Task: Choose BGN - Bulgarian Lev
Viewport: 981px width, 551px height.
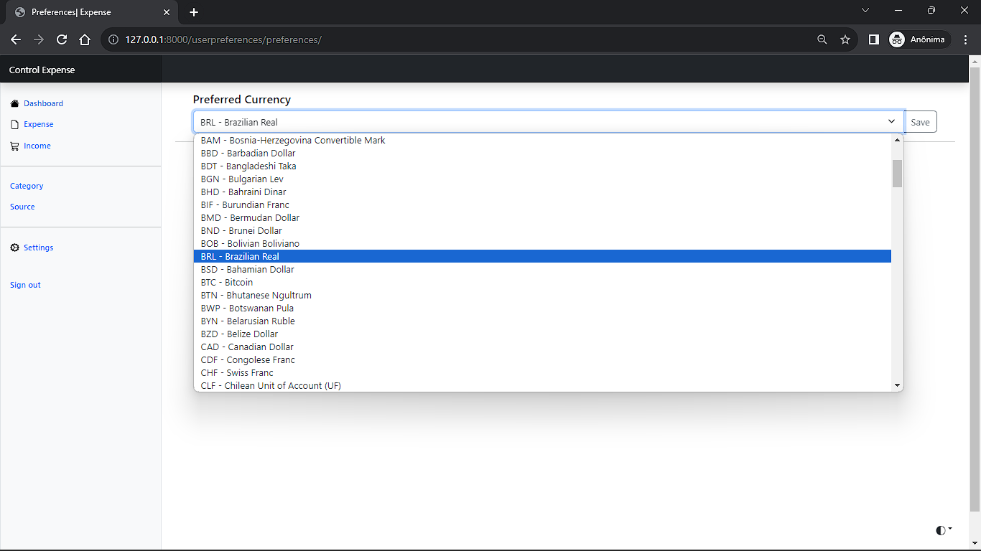Action: coord(542,179)
